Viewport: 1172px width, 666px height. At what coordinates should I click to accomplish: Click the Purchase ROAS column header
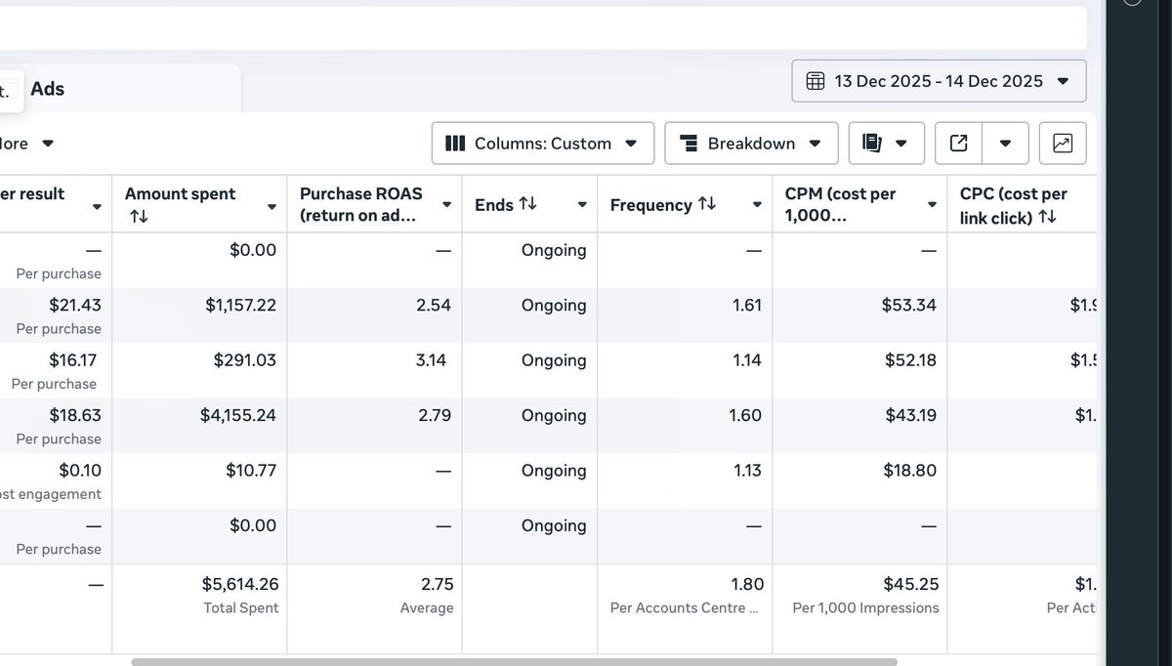[357, 204]
